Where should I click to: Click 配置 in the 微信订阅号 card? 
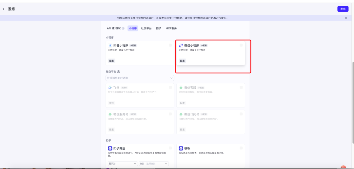[x=183, y=130]
